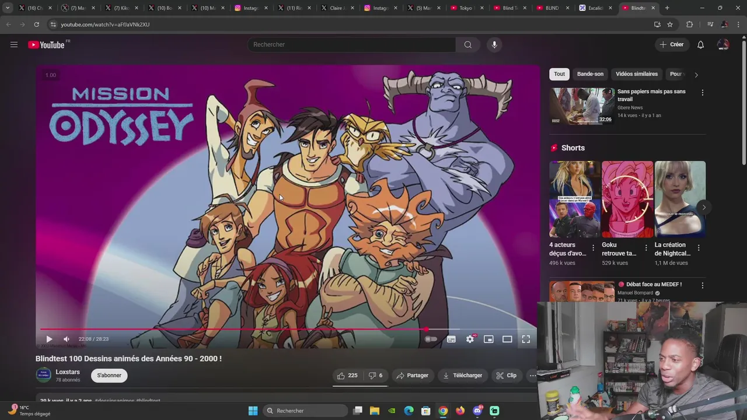Open options for 'Goku retrouve' short
The width and height of the screenshot is (747, 420).
click(645, 248)
